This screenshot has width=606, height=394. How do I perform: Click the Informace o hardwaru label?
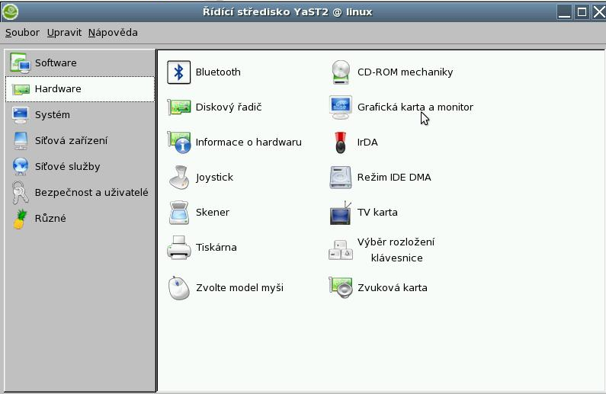pyautogui.click(x=248, y=143)
